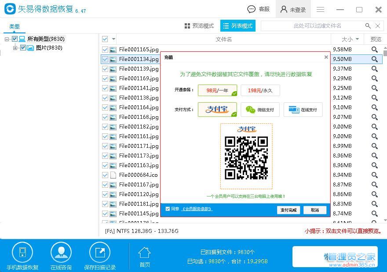Viewport: 387px width, 272px height.
Task: Toggle the 图片(9830) checkbox
Action: coord(23,48)
